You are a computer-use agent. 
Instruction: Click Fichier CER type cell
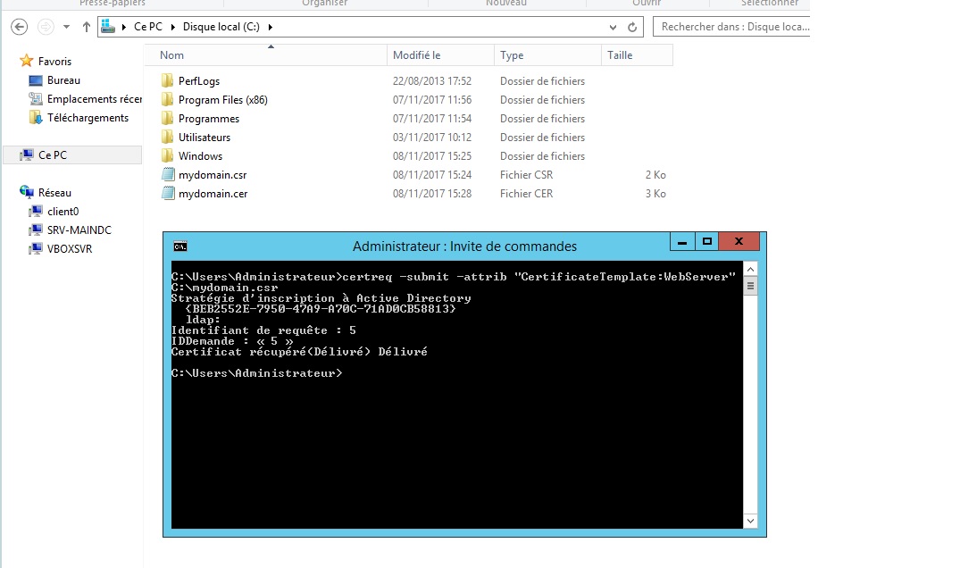[527, 194]
